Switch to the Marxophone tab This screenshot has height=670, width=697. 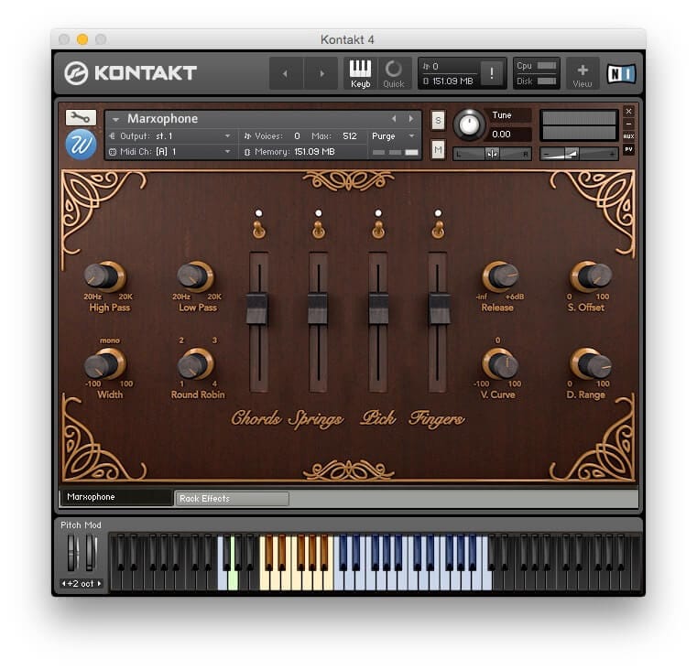116,497
